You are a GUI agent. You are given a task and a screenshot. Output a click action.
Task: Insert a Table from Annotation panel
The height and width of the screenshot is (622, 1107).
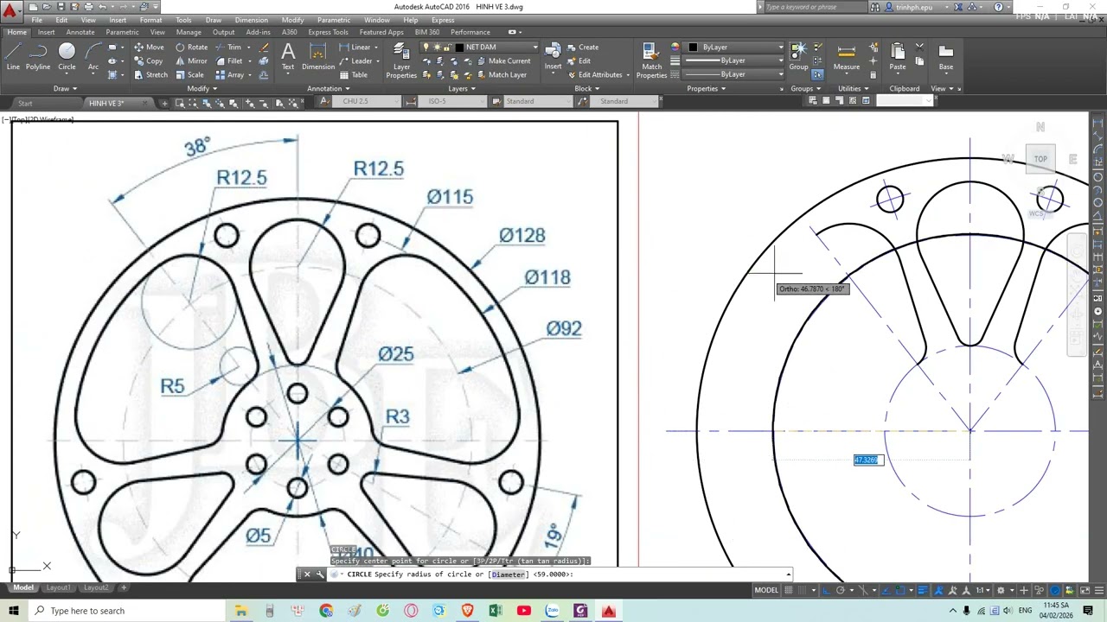[354, 75]
